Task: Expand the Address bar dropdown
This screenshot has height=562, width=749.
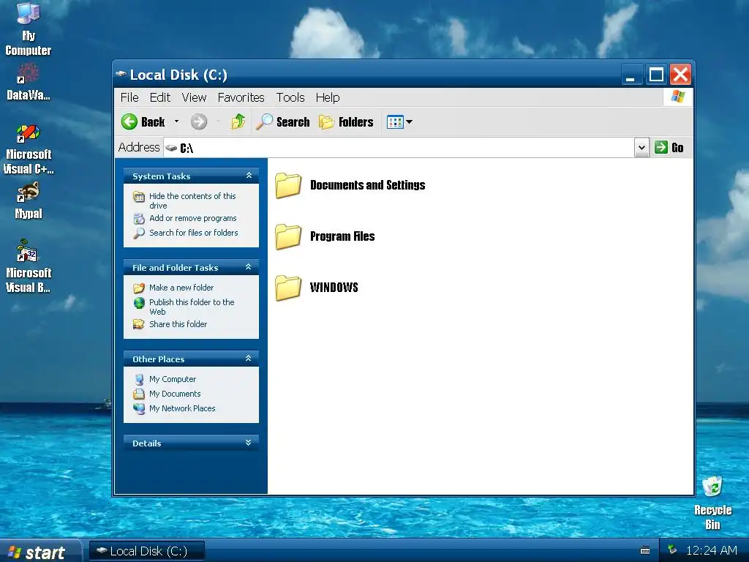Action: click(641, 148)
